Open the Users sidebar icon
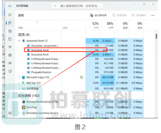Viewport: 161px width, 133px height. point(10,55)
